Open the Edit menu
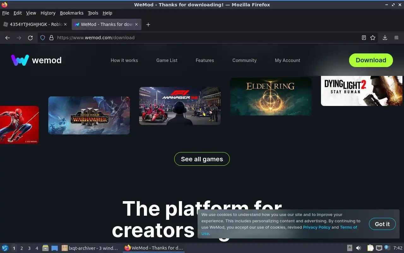The image size is (404, 253). [x=18, y=13]
